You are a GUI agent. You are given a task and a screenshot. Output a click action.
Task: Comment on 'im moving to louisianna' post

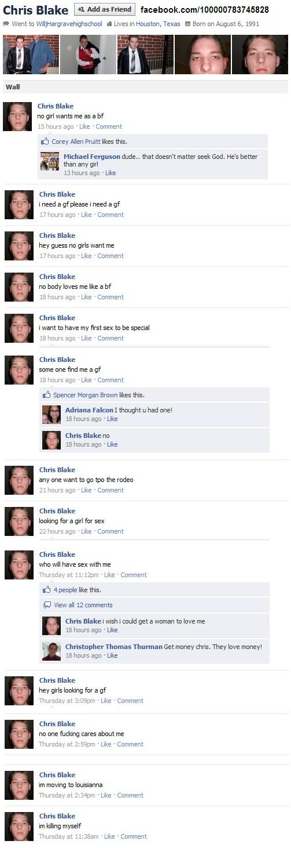(130, 795)
